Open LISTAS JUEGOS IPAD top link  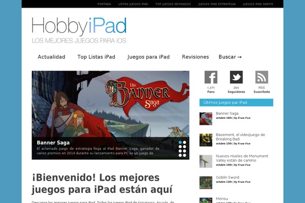click(x=133, y=4)
